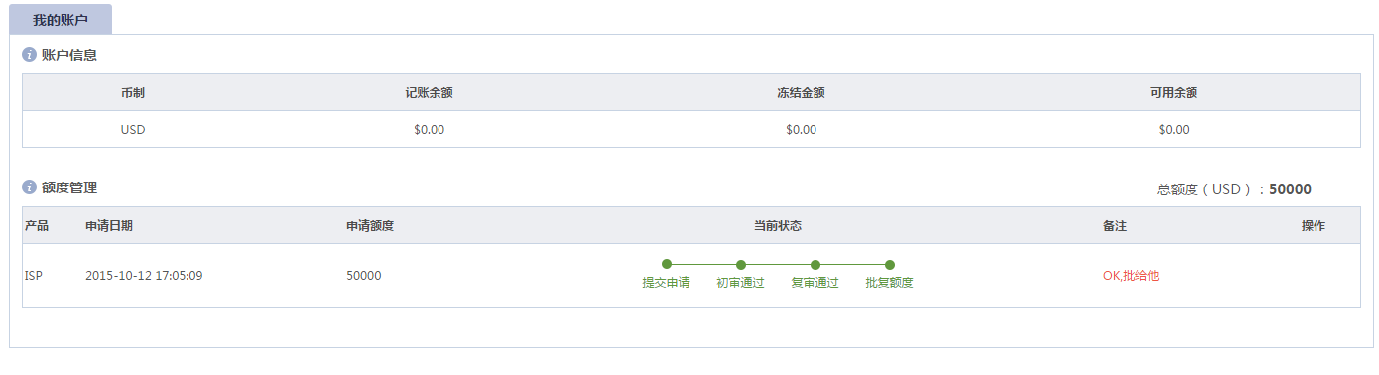The image size is (1379, 375).
Task: Click the ISP product row cell
Action: 34,276
